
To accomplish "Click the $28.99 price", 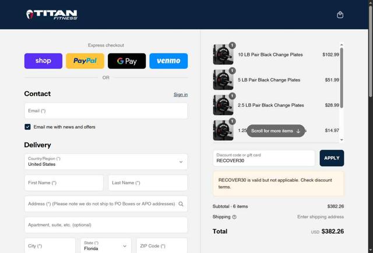I will [332, 105].
